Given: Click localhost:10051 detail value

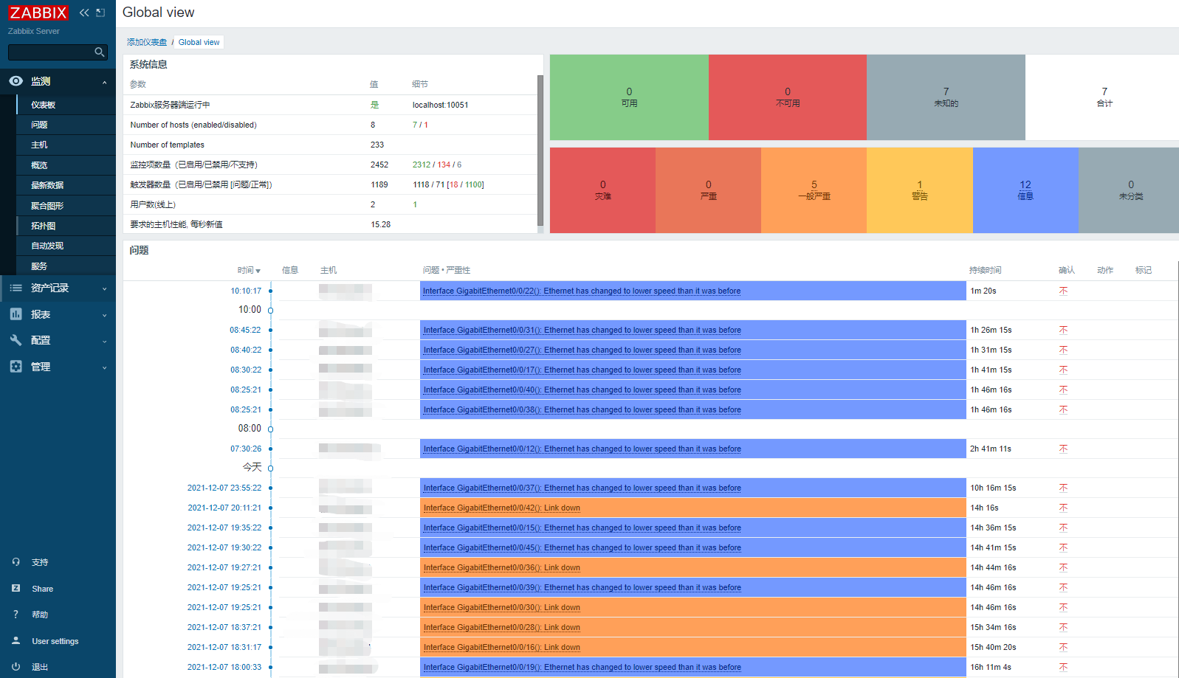Looking at the screenshot, I should click(440, 105).
